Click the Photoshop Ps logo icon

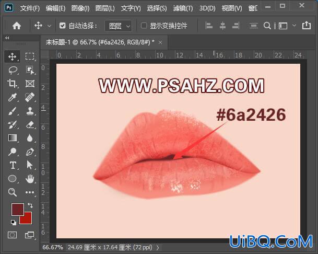pos(9,8)
